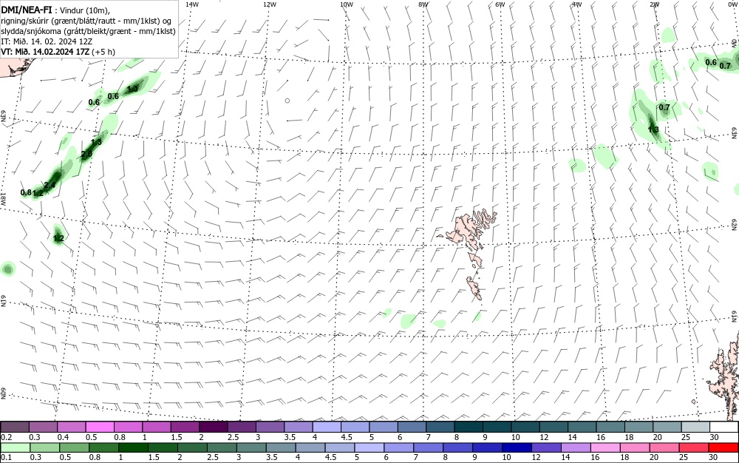The image size is (739, 463).
Task: Pick the dark green 1 swatch in bottom legend
Action: coord(133,447)
